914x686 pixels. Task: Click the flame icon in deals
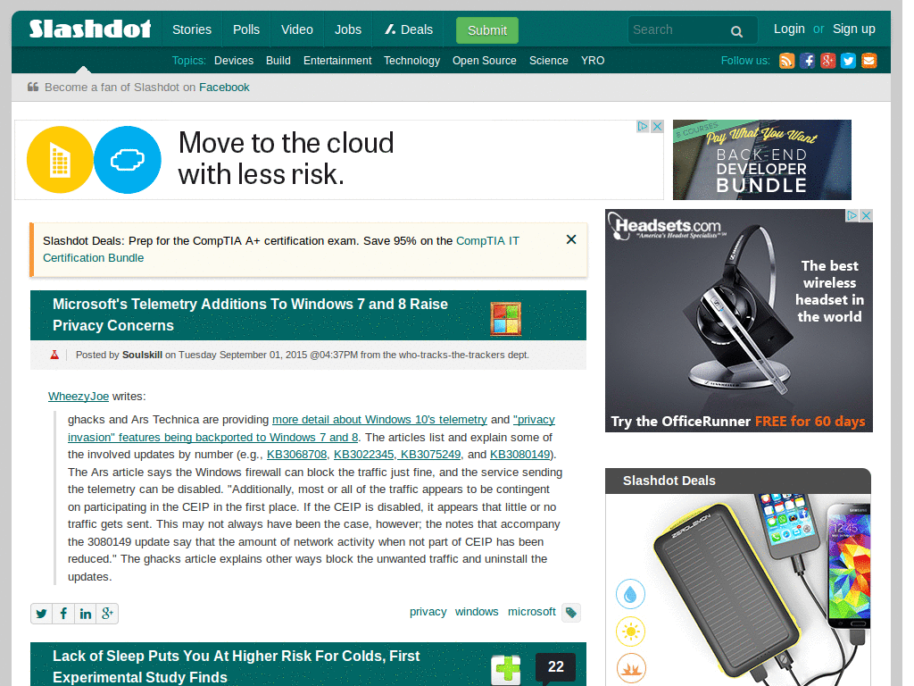[631, 668]
